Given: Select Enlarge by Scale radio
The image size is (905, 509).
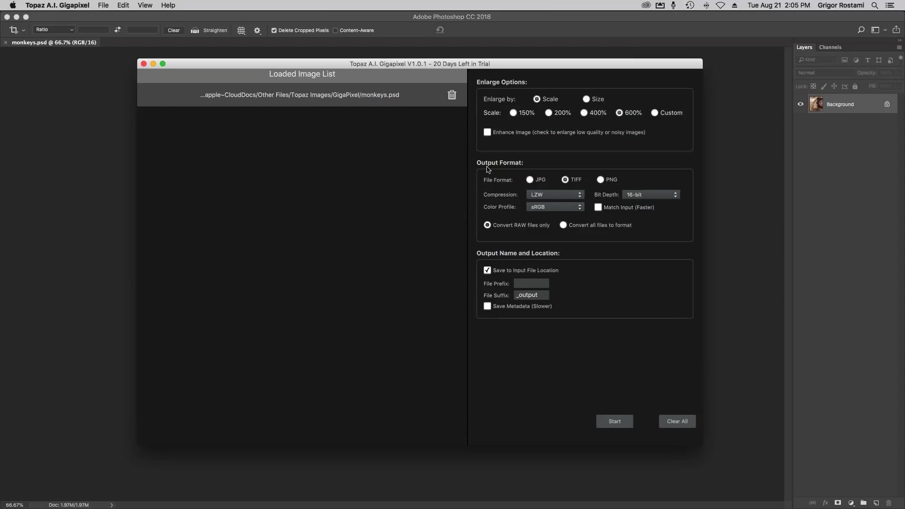Looking at the screenshot, I should (x=536, y=99).
